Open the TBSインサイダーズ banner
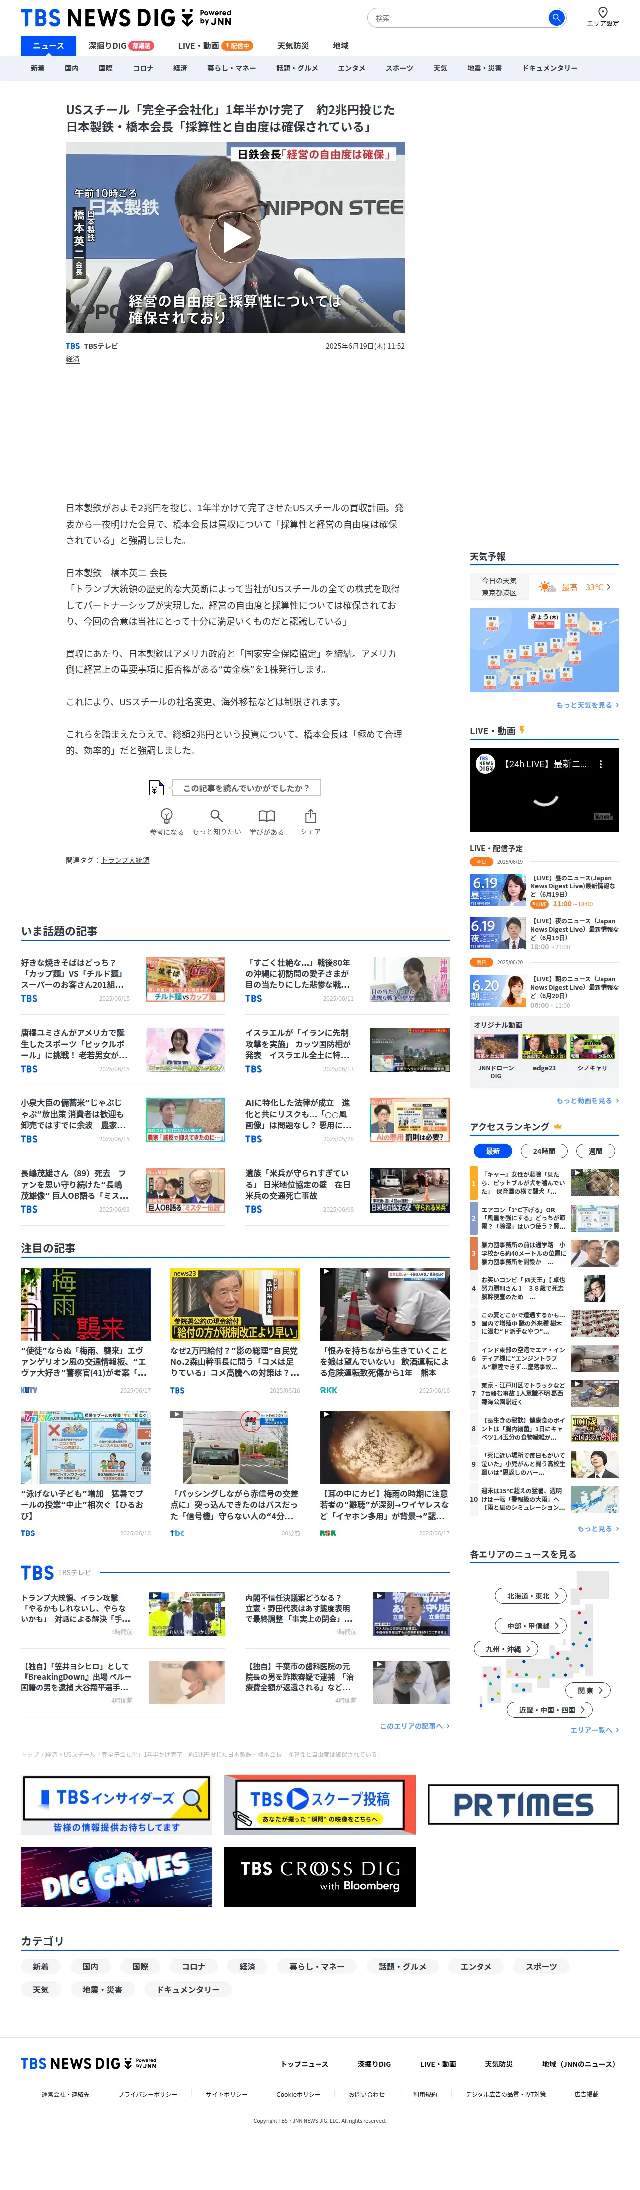The height and width of the screenshot is (2190, 640). coord(117,1804)
